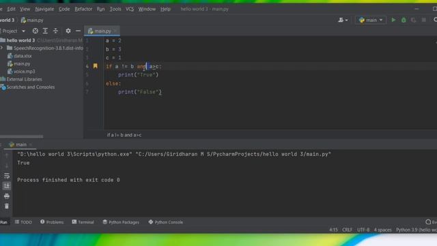Select External Libraries node
The height and width of the screenshot is (246, 437).
coord(21,79)
